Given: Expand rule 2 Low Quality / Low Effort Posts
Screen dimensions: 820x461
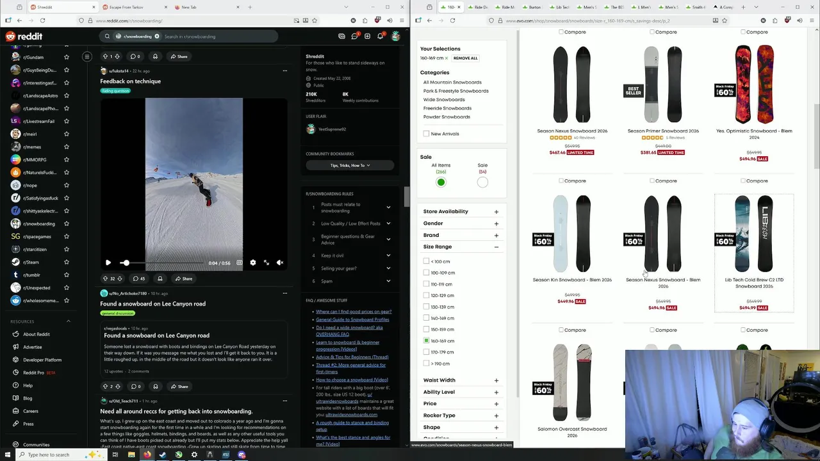Looking at the screenshot, I should click(x=388, y=223).
